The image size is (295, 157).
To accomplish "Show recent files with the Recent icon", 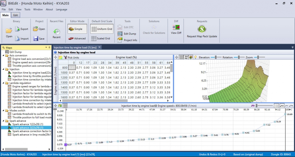I will [x=56, y=32].
